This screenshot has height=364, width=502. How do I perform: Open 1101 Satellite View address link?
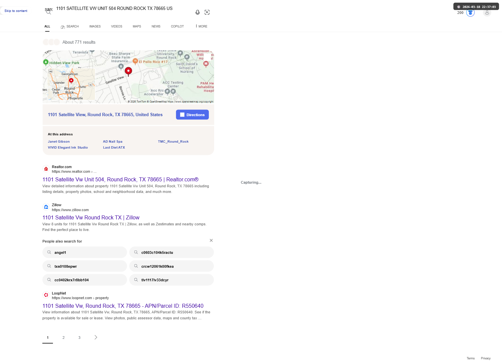pos(105,115)
